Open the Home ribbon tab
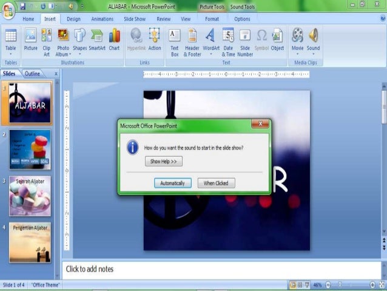Screen dimensions: 387x291 tap(29, 19)
